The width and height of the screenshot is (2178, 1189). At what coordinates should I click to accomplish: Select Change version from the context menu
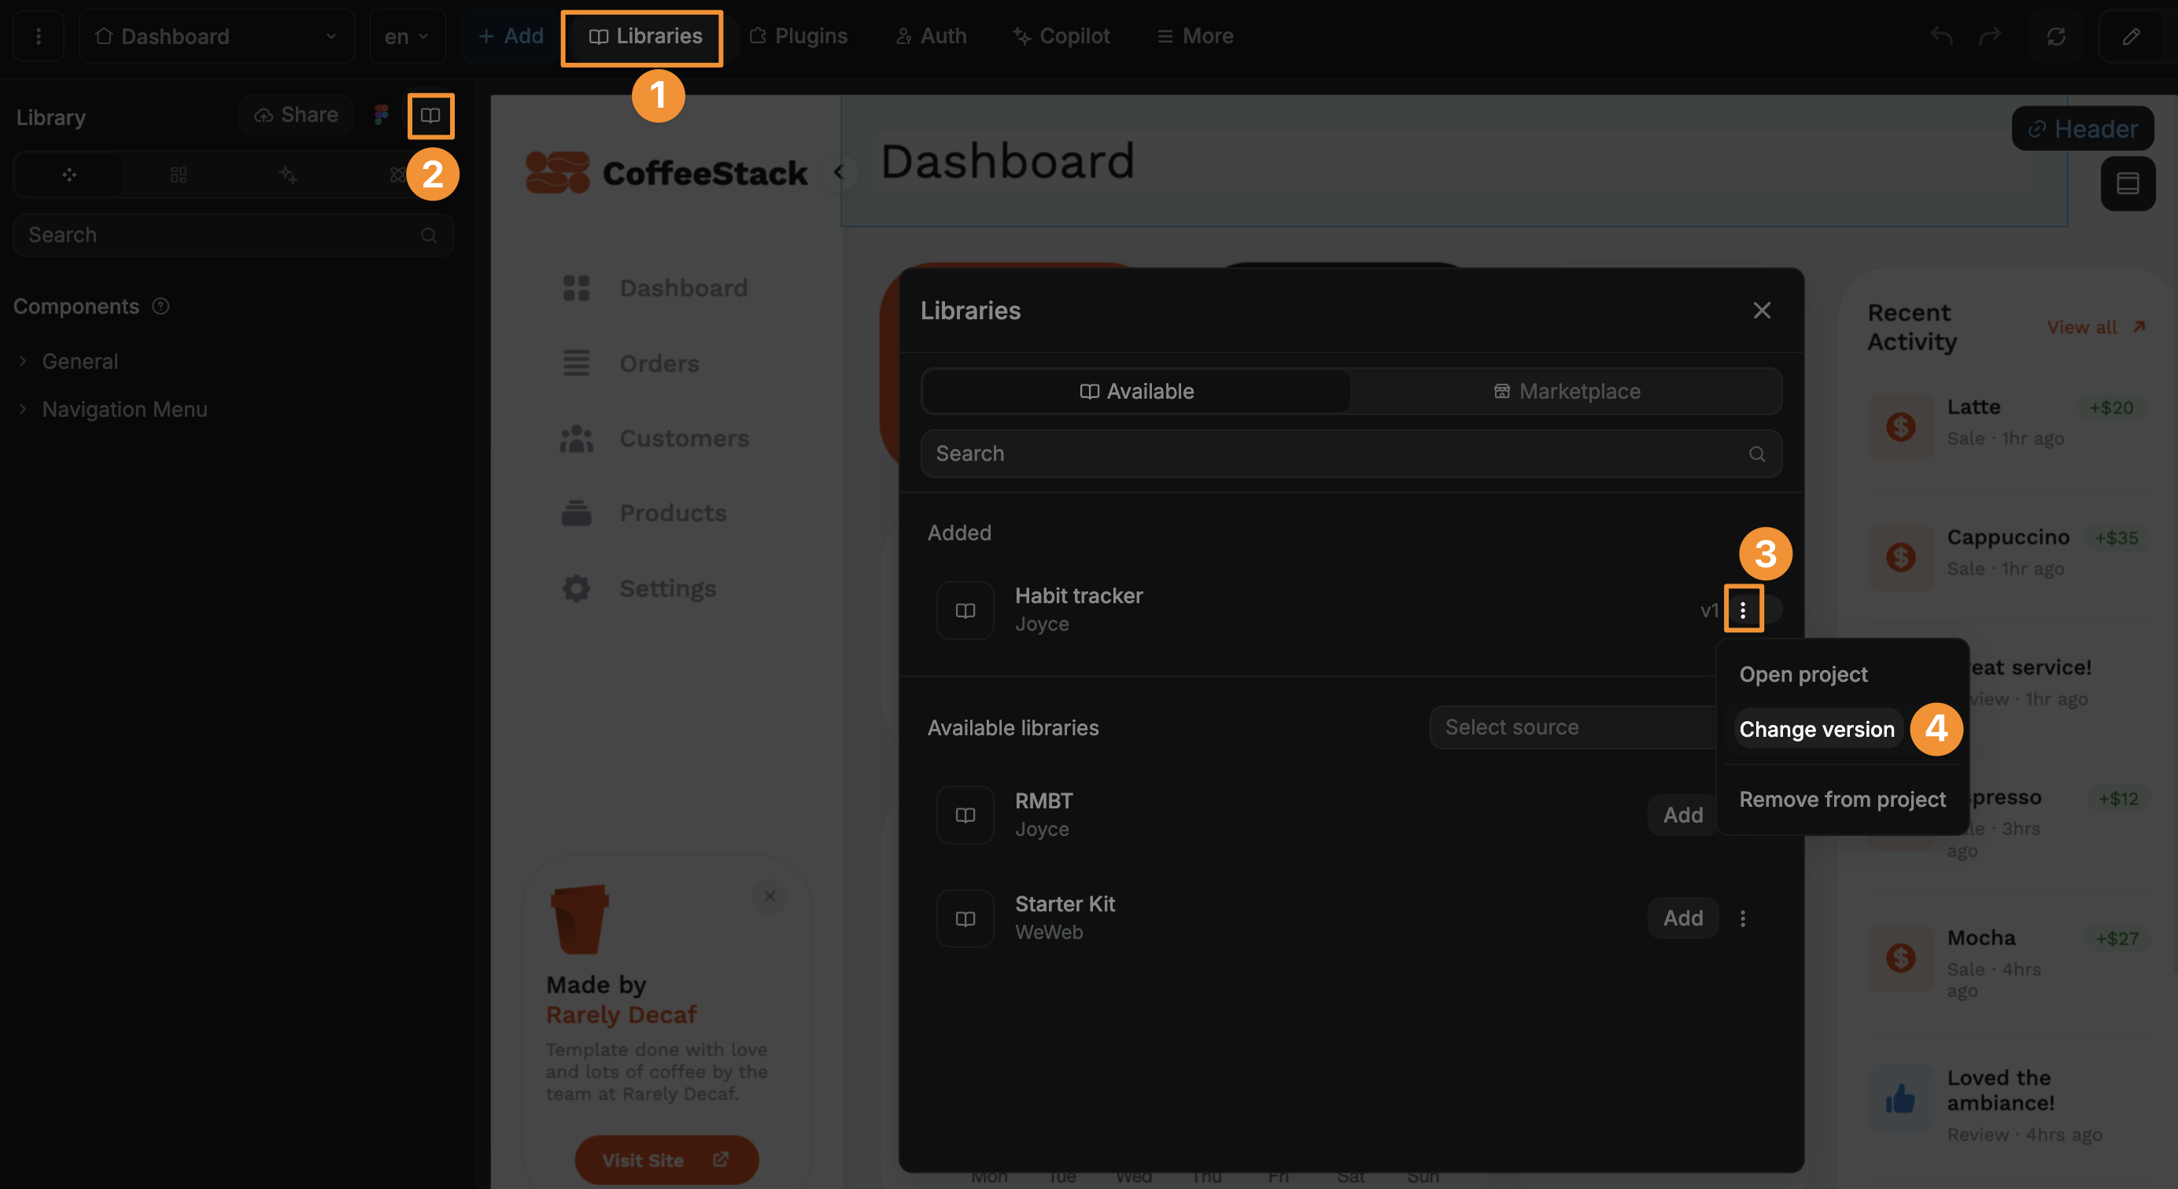[1816, 728]
